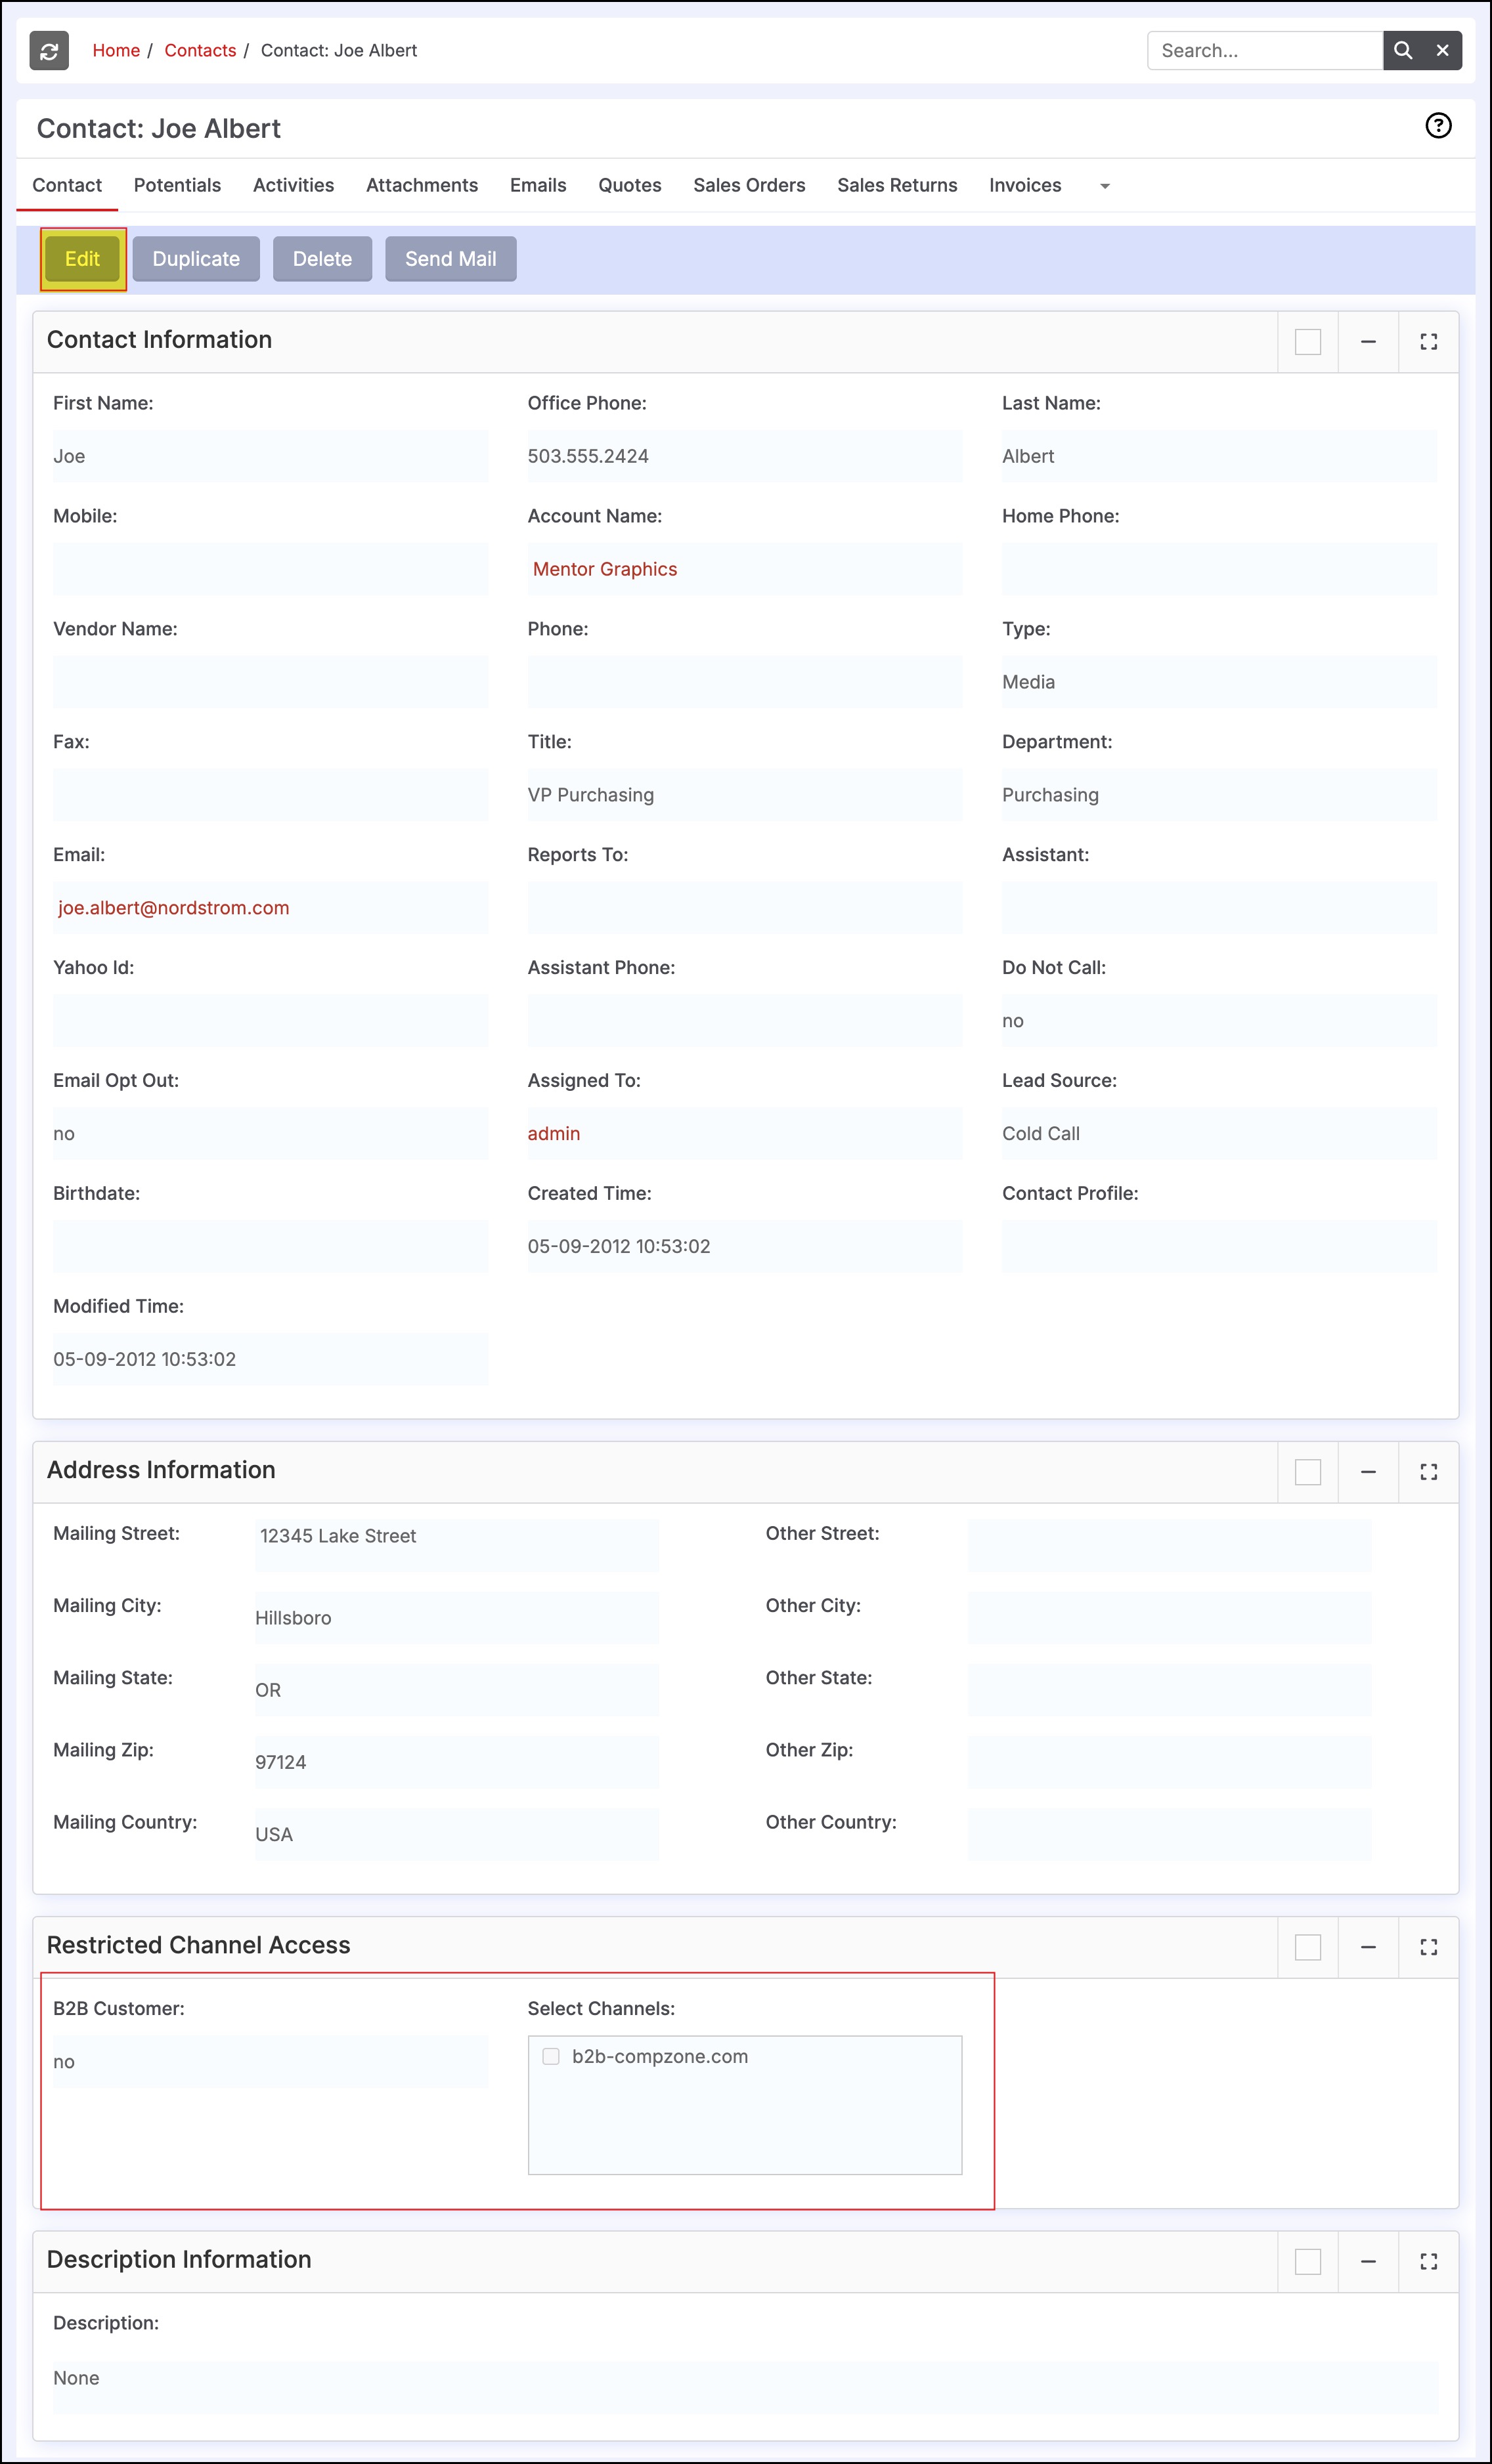Click the refresh icon beside breadcrumbs
The width and height of the screenshot is (1492, 2464).
49,51
